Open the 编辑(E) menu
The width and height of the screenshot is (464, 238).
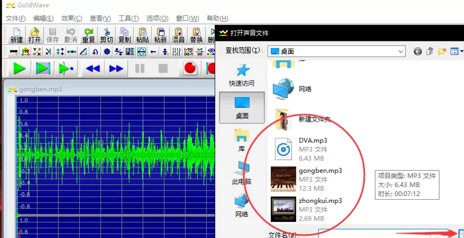[43, 19]
